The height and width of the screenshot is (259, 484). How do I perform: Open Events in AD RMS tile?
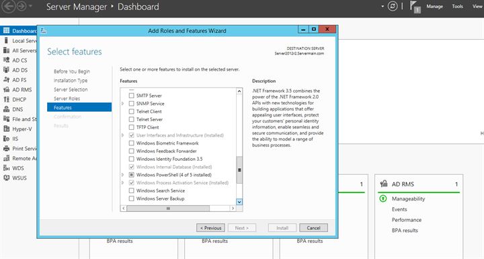point(399,209)
